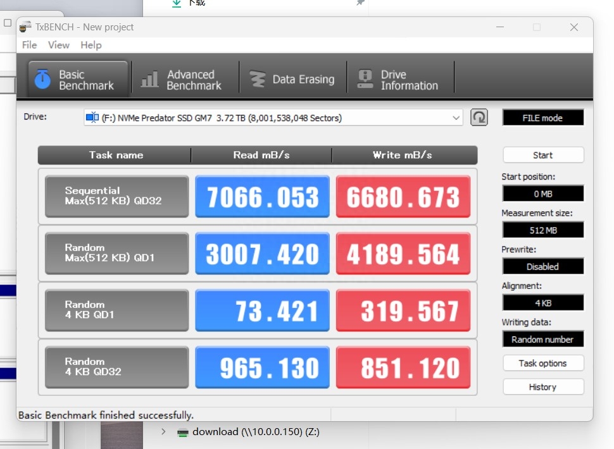
Task: Click the Basic Benchmark stopwatch icon
Action: pyautogui.click(x=42, y=78)
